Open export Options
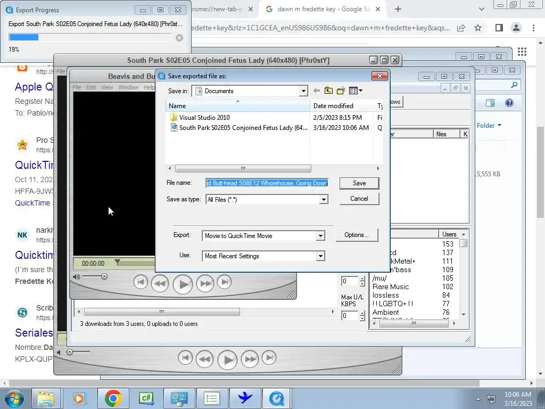Viewport: 545px width, 409px height. tap(357, 235)
